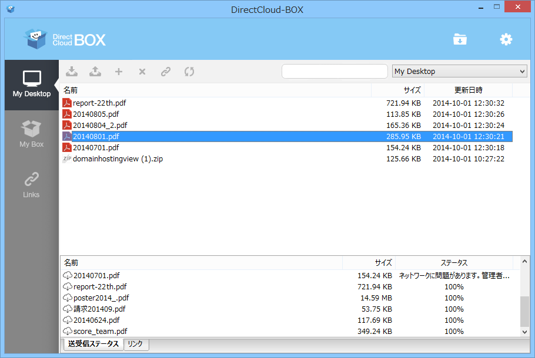The image size is (535, 358).
Task: Click the size 165.36 KB
Action: (x=403, y=126)
